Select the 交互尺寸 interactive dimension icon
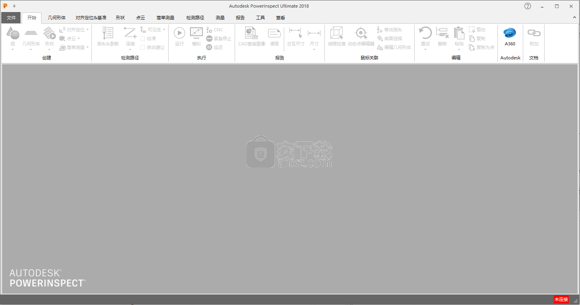580x305 pixels. pos(296,33)
